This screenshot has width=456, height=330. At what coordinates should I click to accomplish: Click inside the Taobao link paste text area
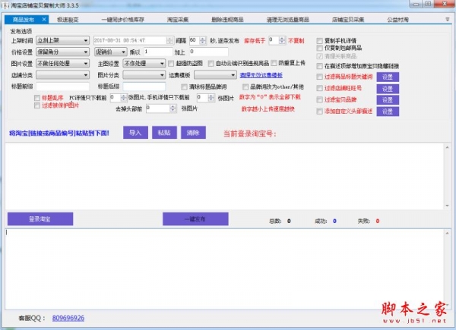point(224,176)
